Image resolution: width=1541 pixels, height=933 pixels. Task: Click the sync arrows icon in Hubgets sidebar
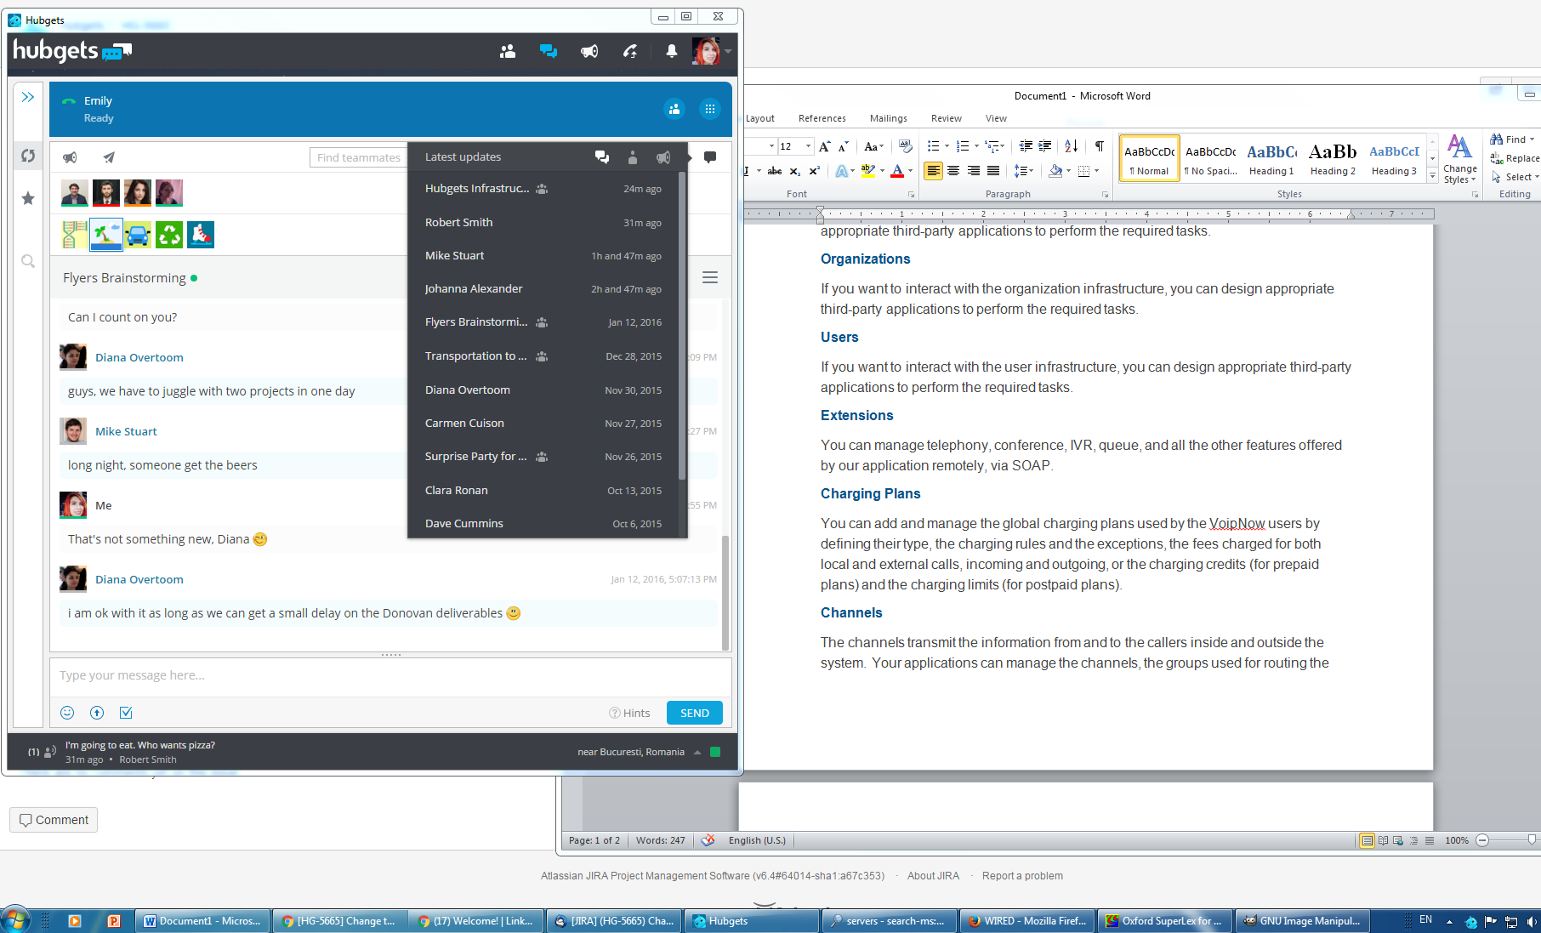(28, 156)
